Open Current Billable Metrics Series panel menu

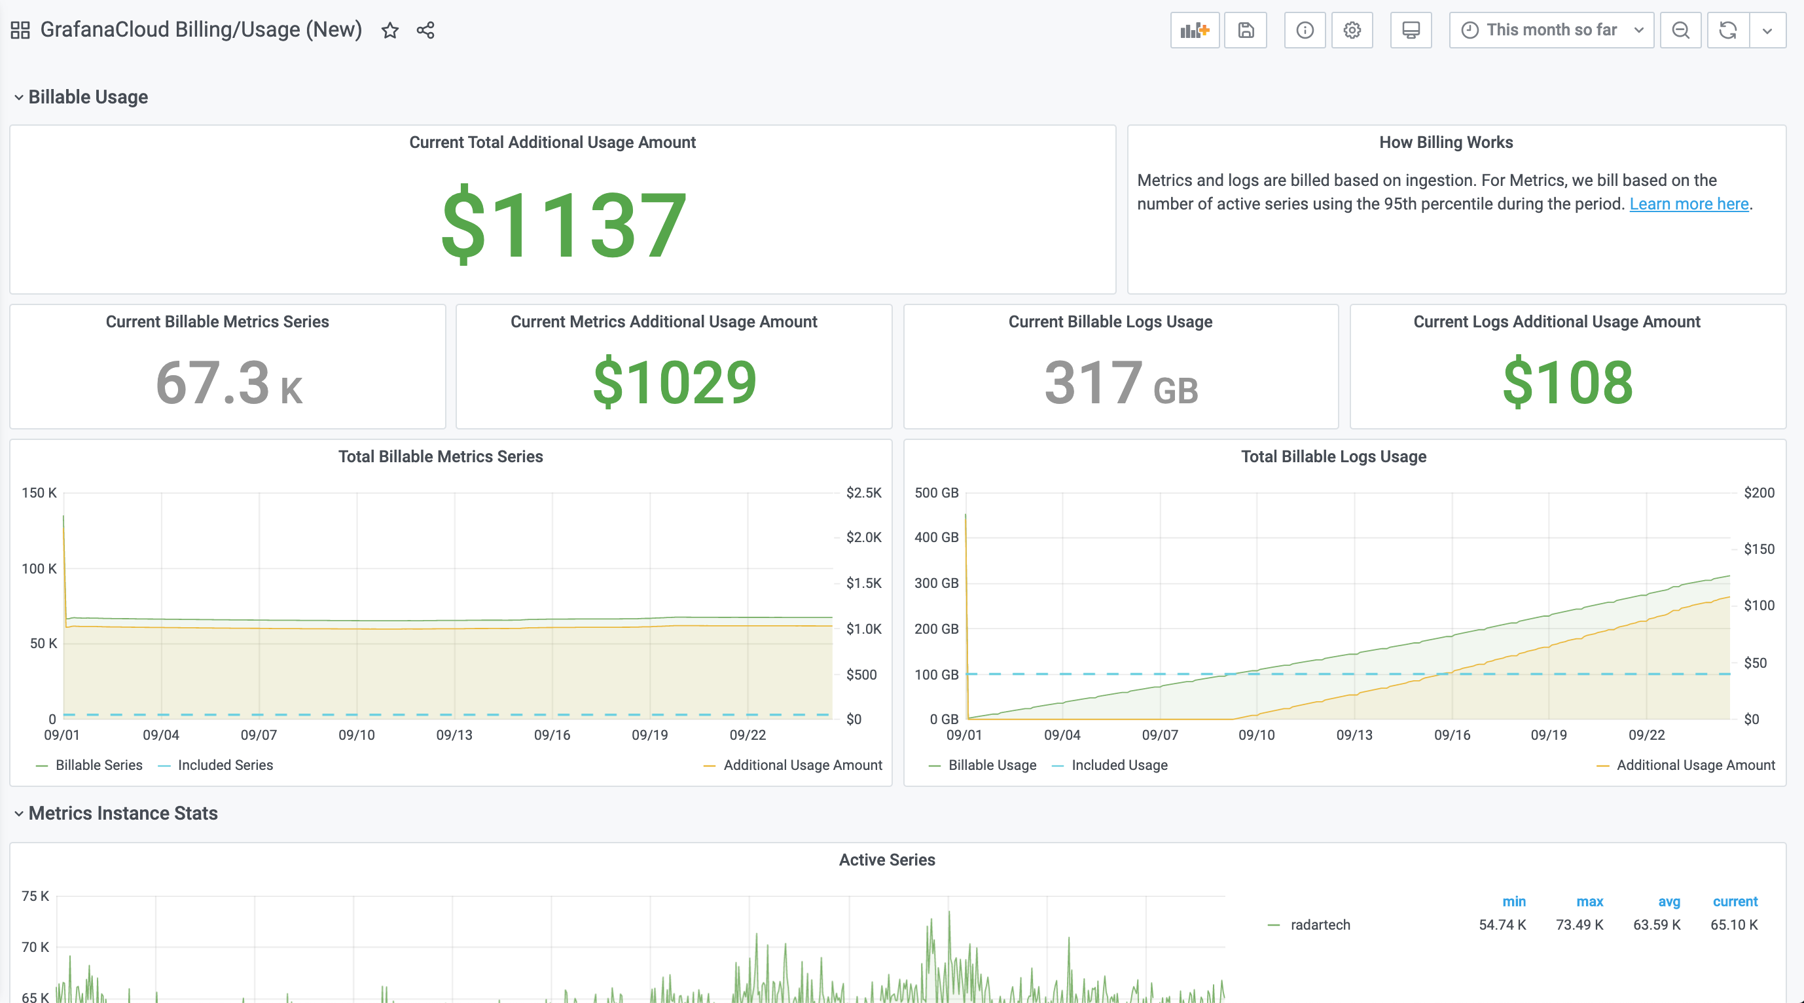[x=217, y=321]
